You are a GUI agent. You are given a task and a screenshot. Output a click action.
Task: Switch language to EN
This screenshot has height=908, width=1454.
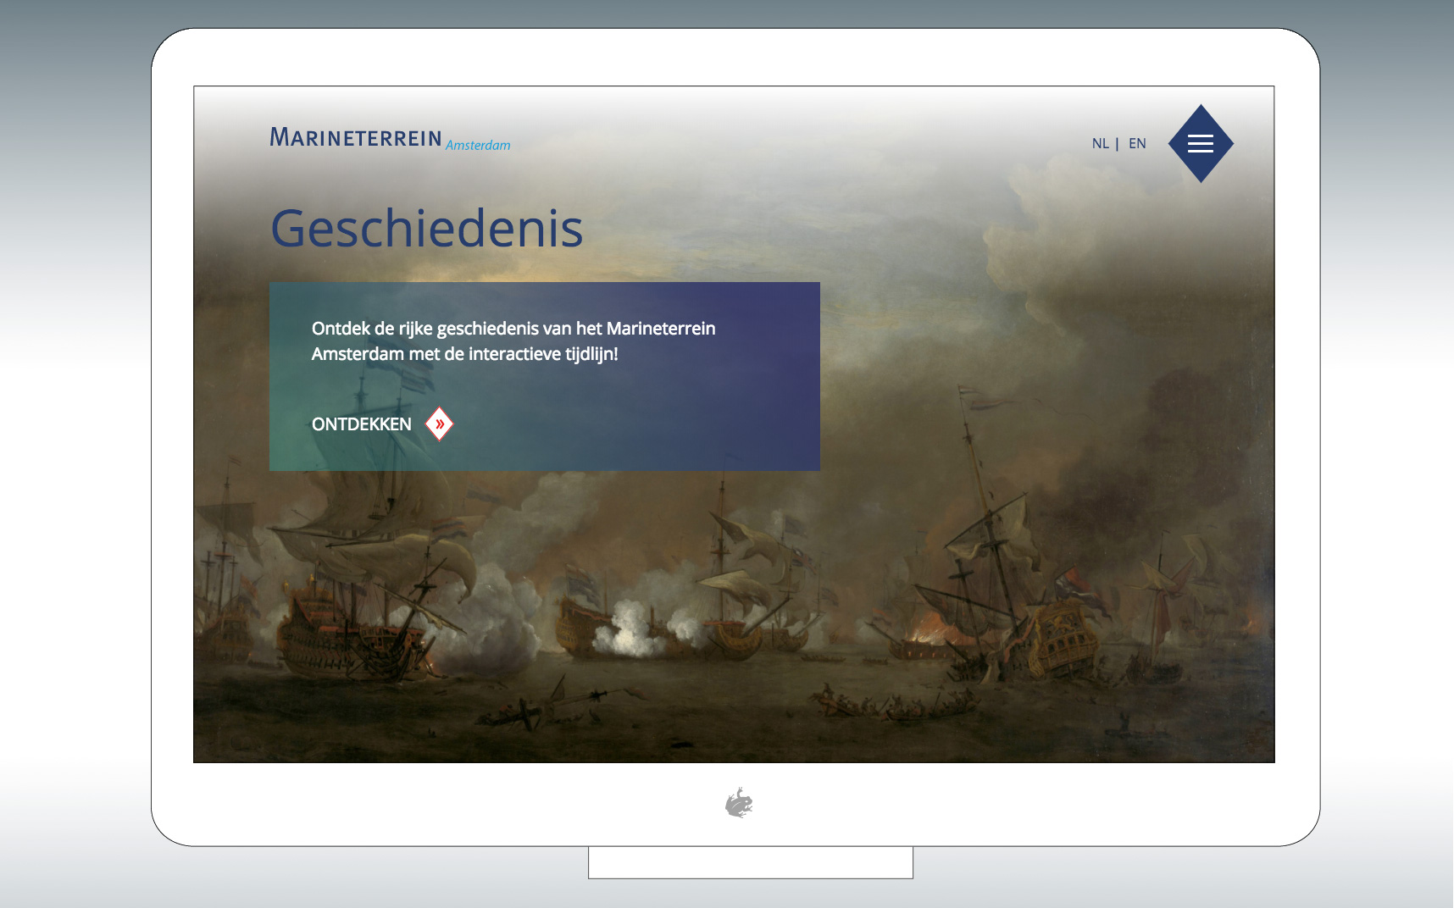(1137, 143)
